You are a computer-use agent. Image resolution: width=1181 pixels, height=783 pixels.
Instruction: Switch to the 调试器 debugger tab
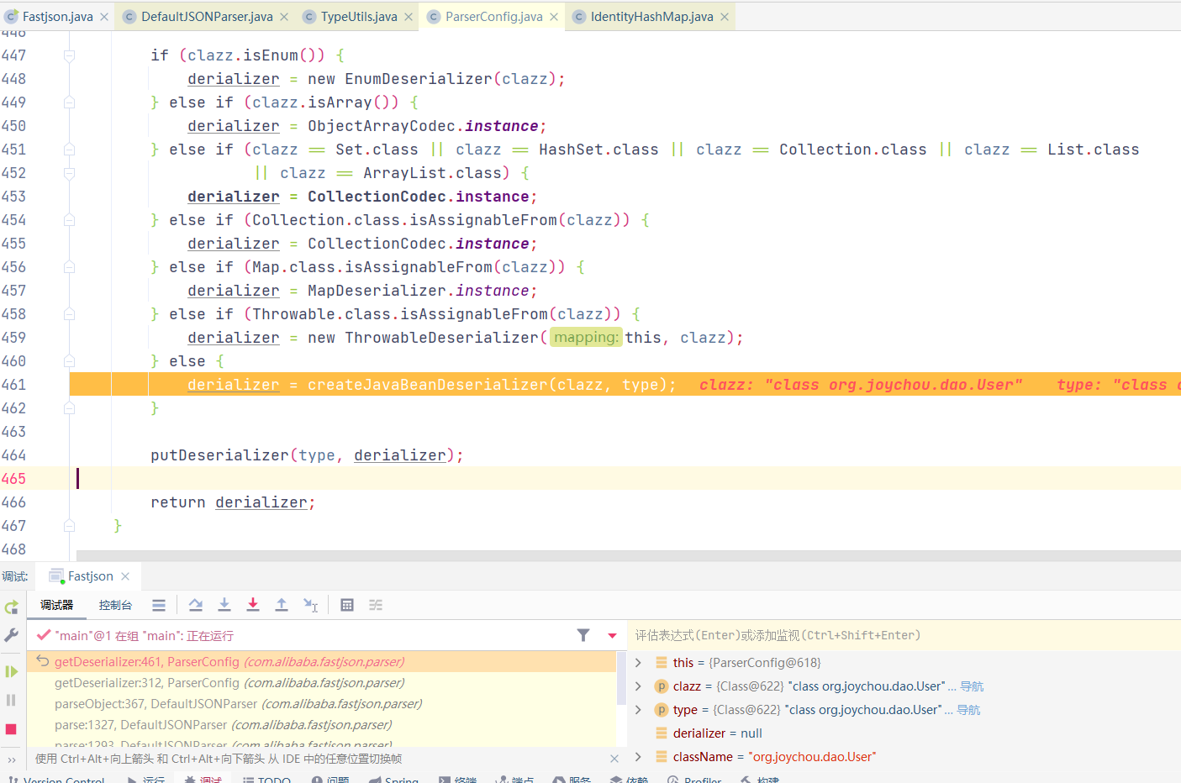(57, 605)
